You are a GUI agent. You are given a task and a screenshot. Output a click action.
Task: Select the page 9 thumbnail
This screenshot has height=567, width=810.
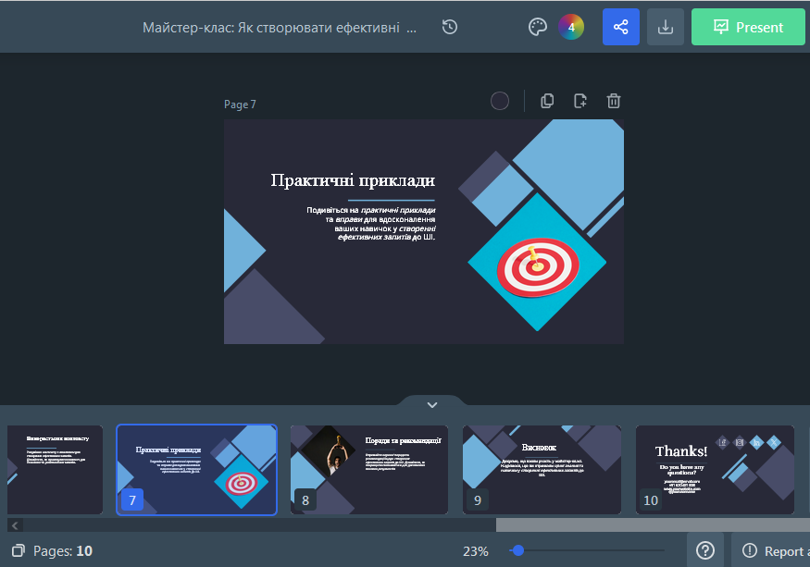tap(542, 469)
